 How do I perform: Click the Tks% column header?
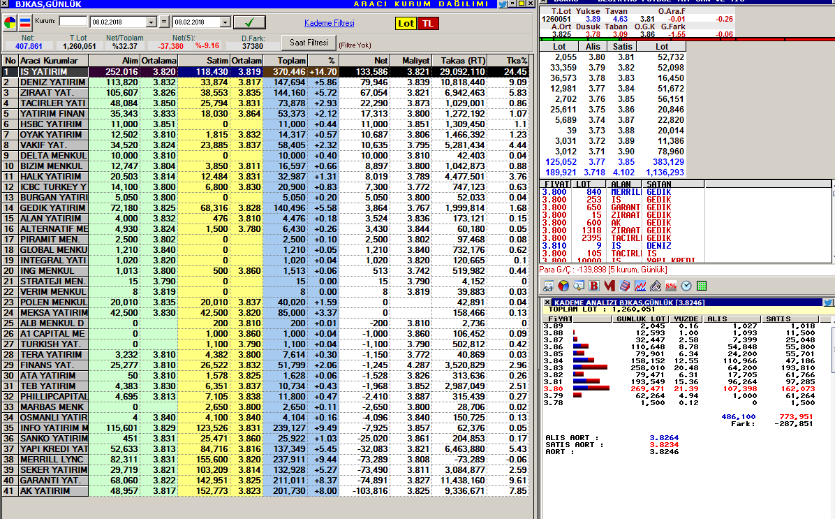[x=508, y=61]
